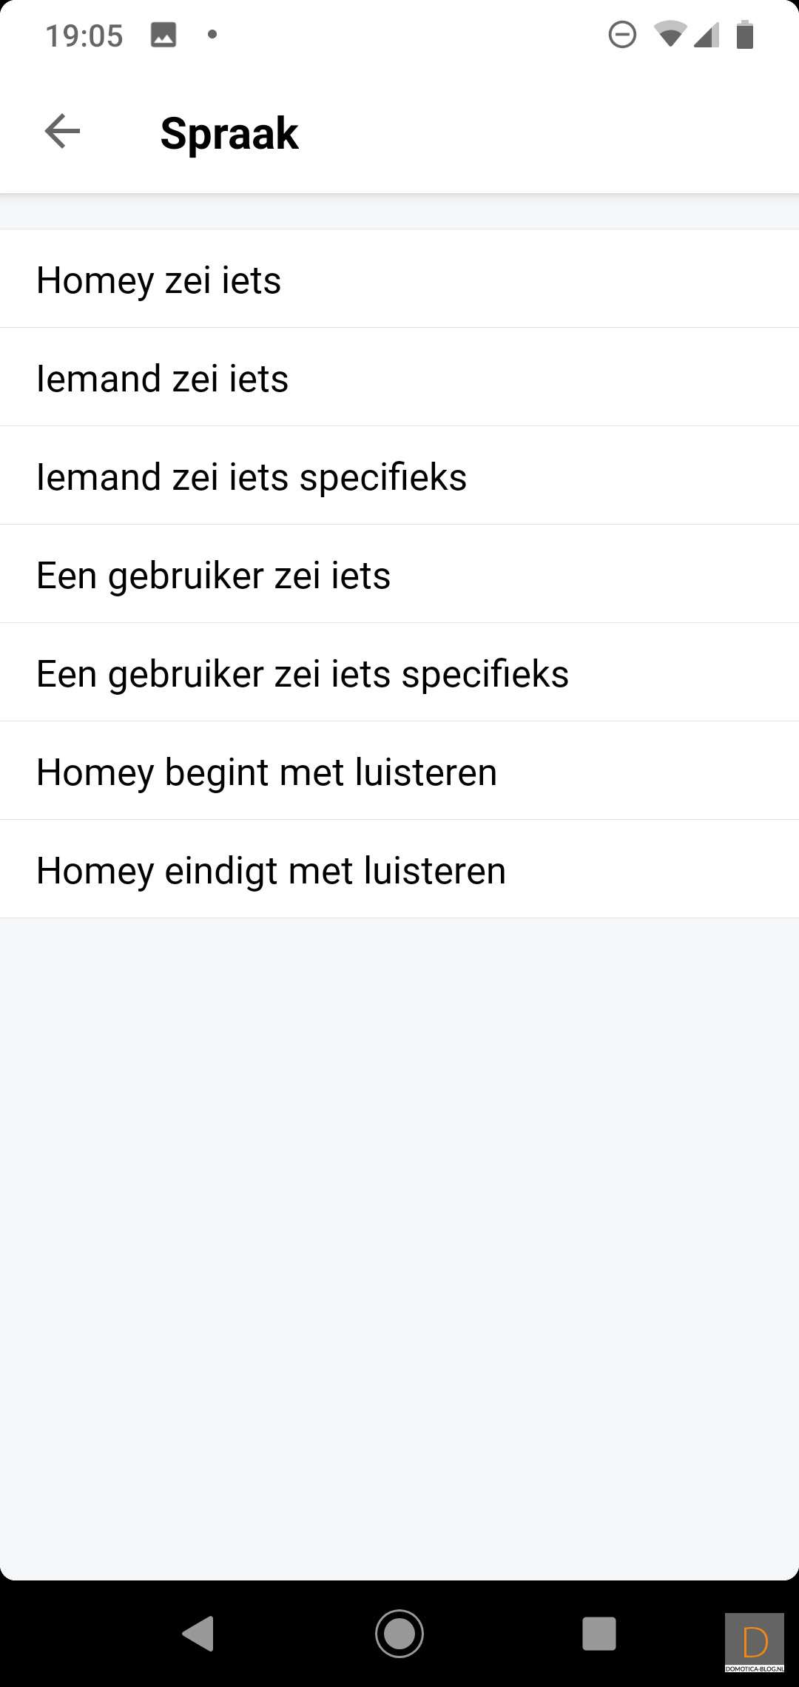Tap the do-not-disturb status icon

point(622,35)
